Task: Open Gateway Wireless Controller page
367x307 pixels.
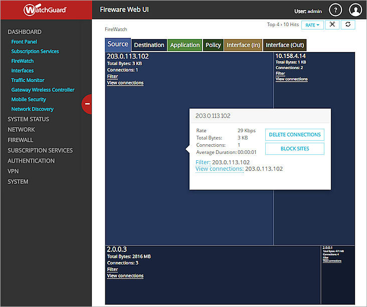Action: click(x=43, y=90)
